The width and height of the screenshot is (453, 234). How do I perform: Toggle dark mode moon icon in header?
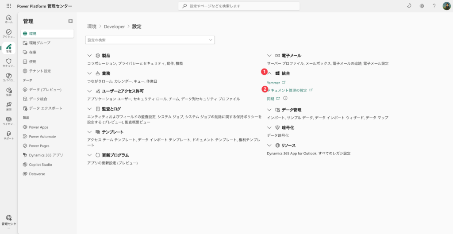point(409,6)
